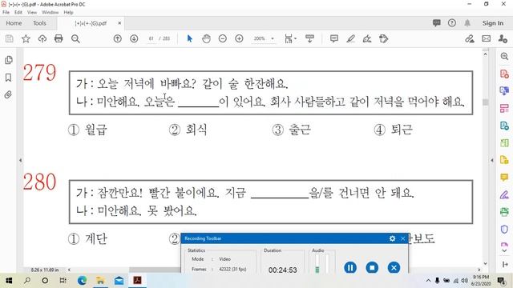513x288 pixels.
Task: Send file by email envelope icon
Action: [x=487, y=39]
